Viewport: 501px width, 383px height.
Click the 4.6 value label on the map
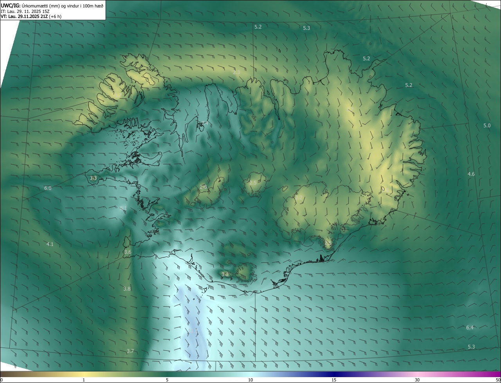471,174
